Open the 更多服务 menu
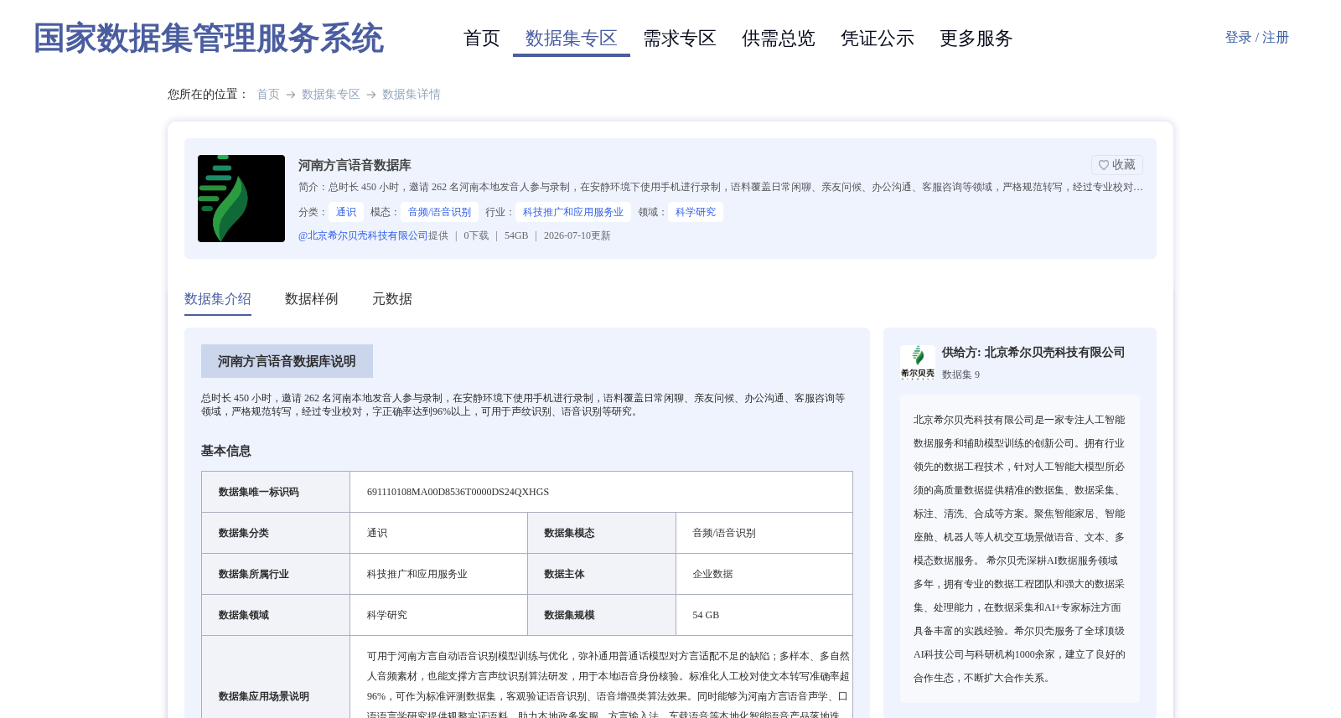1341x718 pixels. 976,39
